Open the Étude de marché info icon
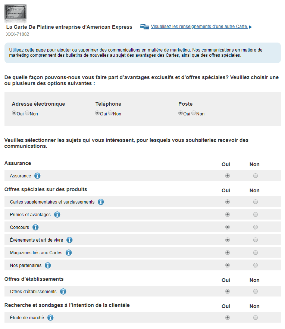This screenshot has width=285, height=329. (x=50, y=317)
